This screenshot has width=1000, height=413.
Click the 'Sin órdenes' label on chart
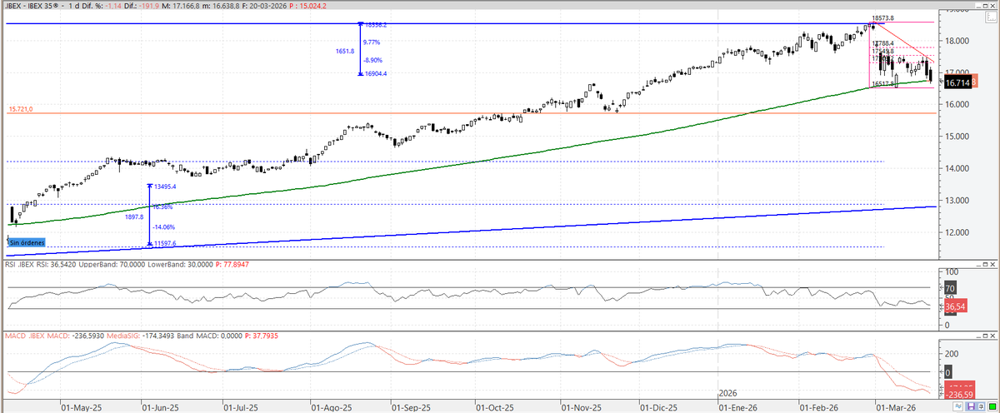pyautogui.click(x=27, y=242)
